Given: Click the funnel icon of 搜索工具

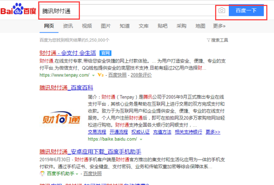Looking at the screenshot, I should click(x=209, y=40).
